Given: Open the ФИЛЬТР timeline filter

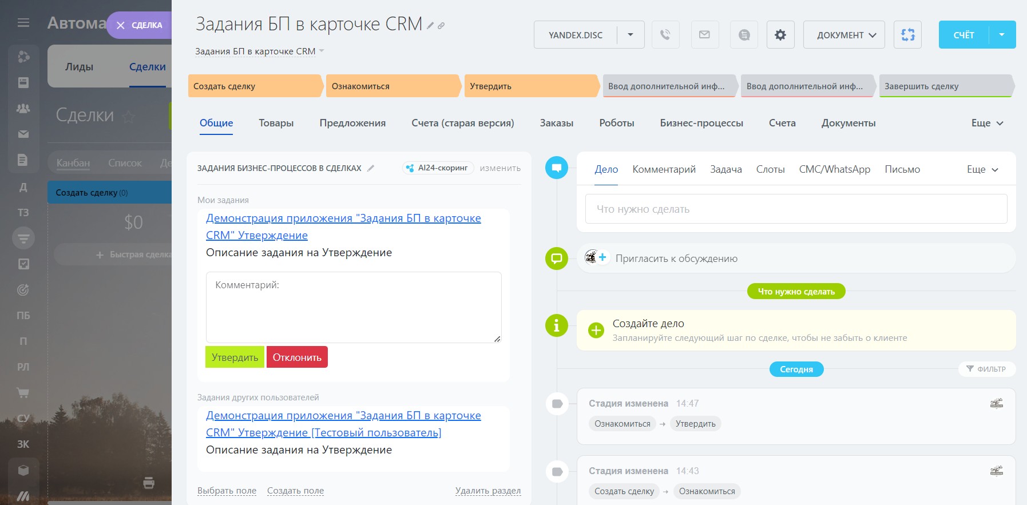Looking at the screenshot, I should [986, 369].
